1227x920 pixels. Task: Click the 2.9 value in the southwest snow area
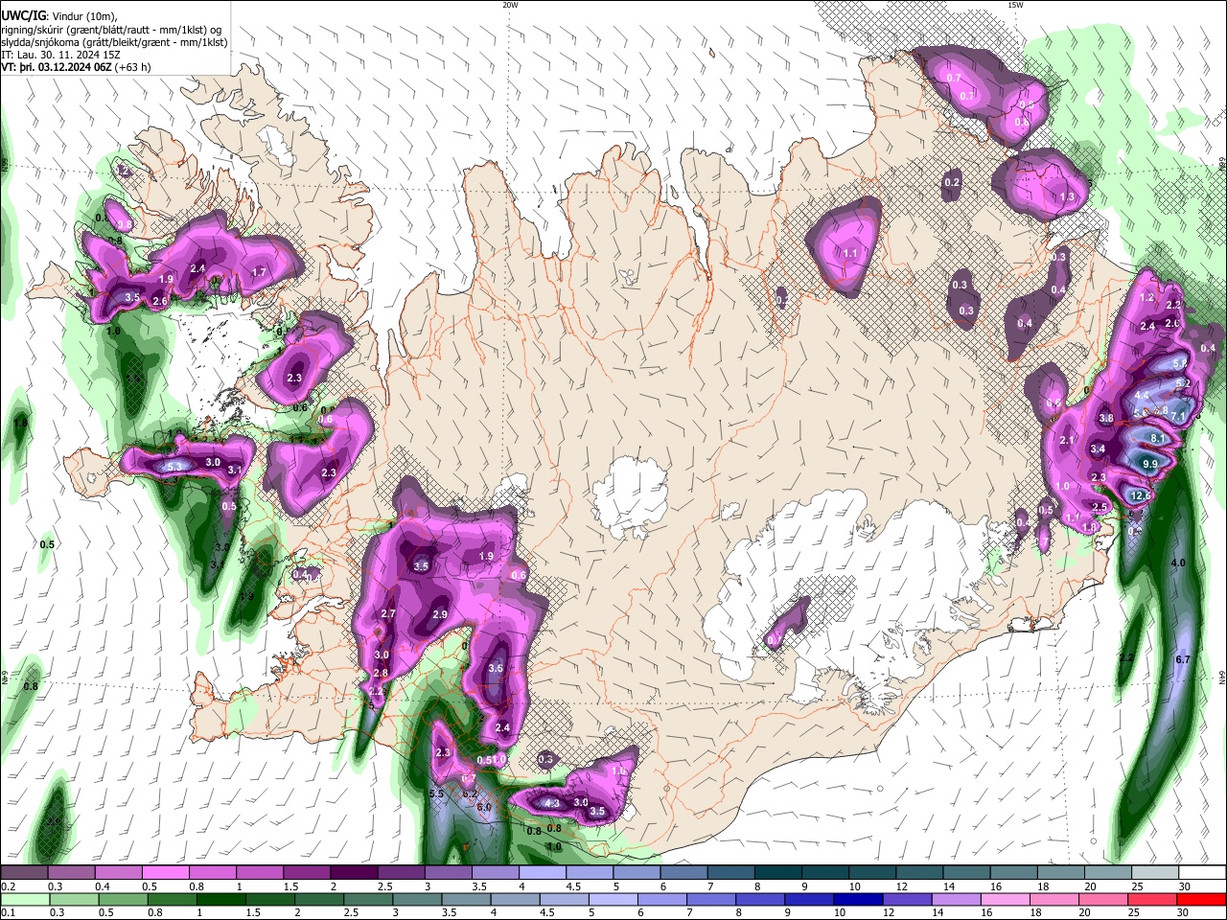pos(440,614)
